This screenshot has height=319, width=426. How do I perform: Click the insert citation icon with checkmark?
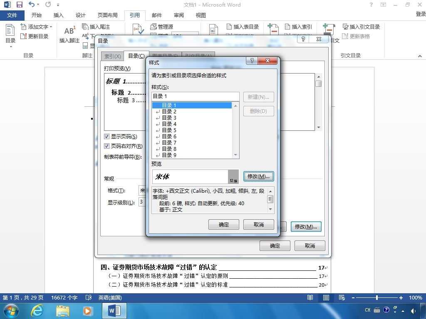[x=138, y=29]
